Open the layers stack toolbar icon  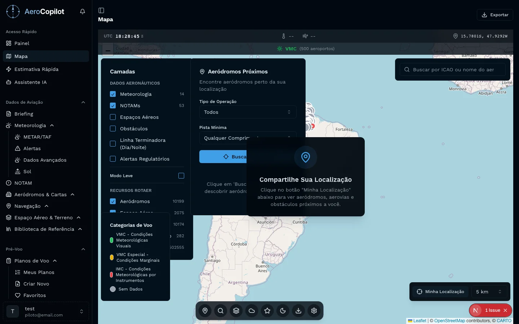pyautogui.click(x=236, y=311)
